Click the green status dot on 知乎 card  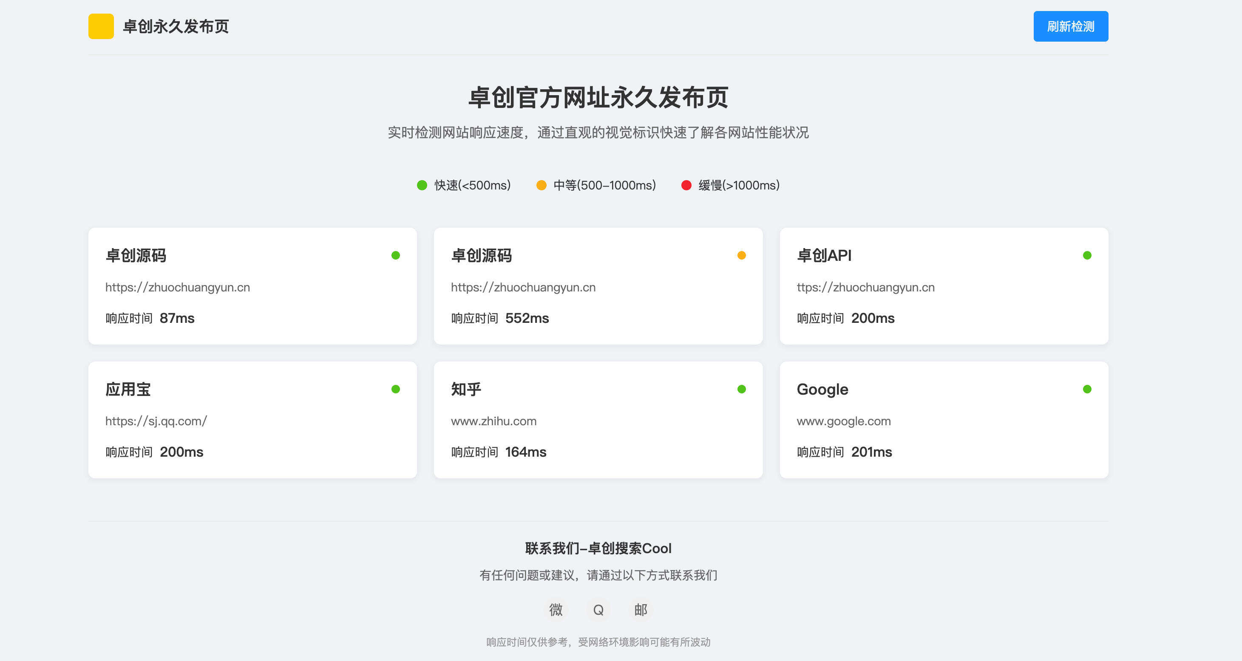[x=741, y=388]
